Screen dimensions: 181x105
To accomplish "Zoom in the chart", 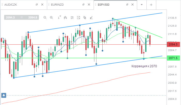I will coord(51,17).
